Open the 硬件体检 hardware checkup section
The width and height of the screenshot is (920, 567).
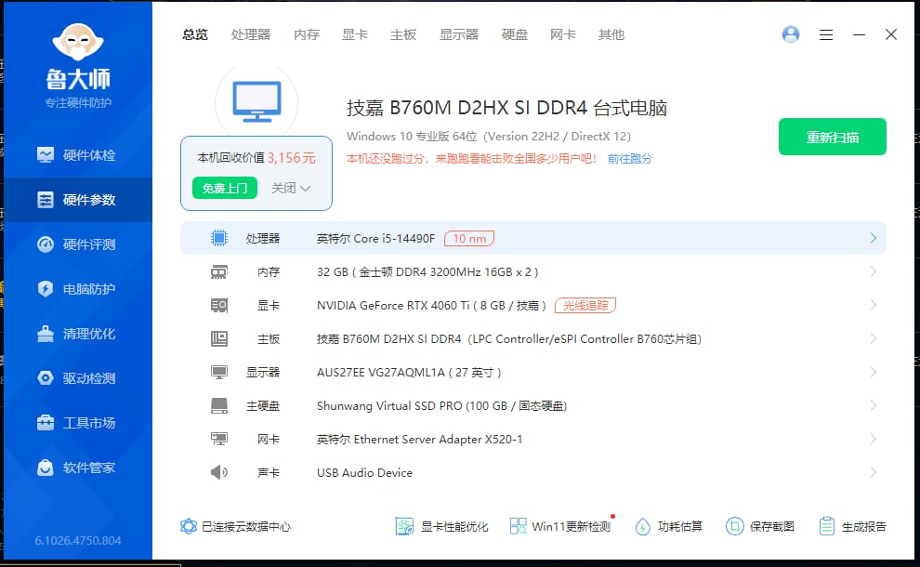(x=76, y=155)
